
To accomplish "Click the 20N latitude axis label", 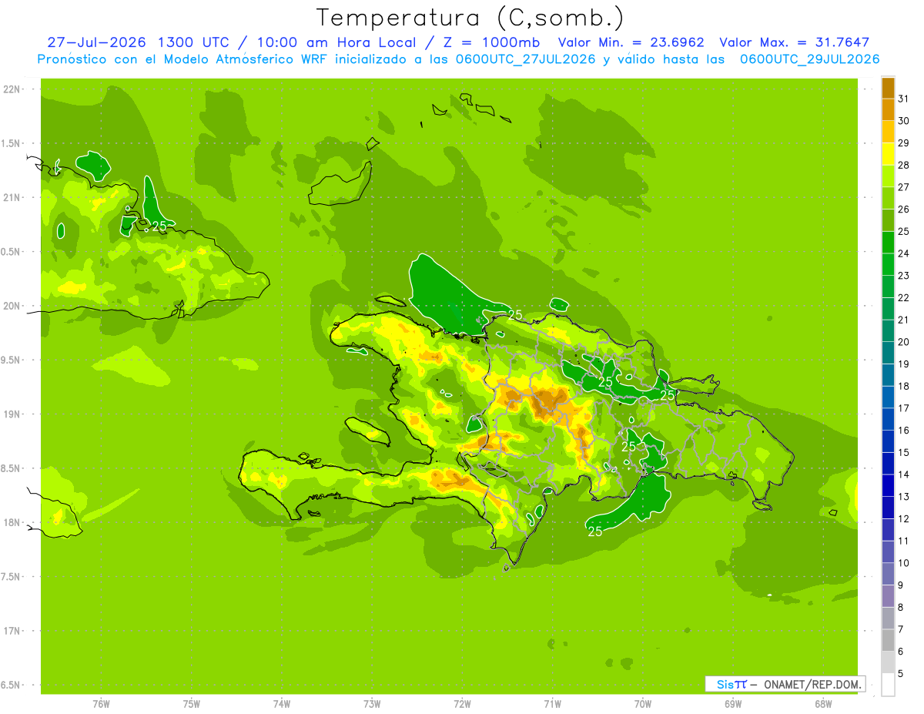I will pyautogui.click(x=12, y=306).
